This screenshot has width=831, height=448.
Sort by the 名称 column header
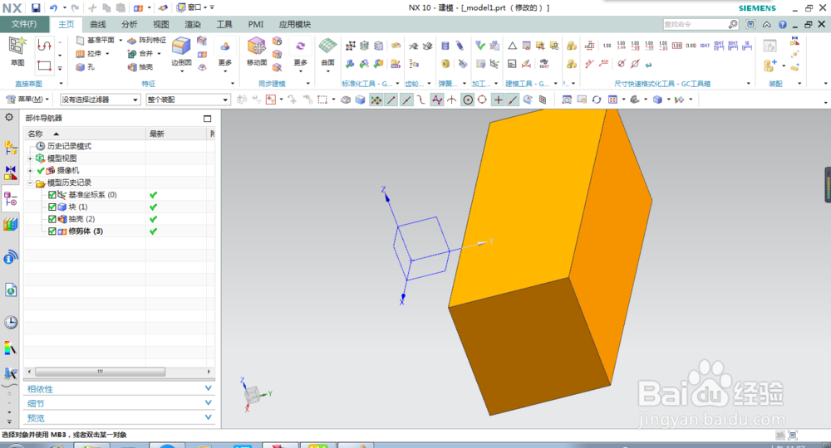click(85, 134)
